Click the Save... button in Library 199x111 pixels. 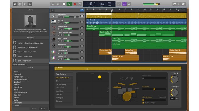[44, 109]
